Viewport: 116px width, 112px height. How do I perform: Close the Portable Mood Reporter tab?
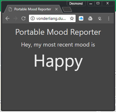pyautogui.click(x=56, y=9)
